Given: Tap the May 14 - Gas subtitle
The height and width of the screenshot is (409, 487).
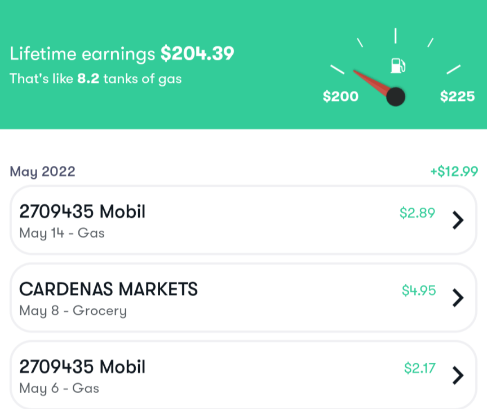Looking at the screenshot, I should tap(62, 233).
